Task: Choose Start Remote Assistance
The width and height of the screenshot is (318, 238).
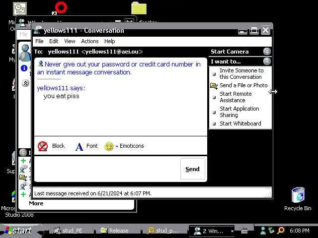Action: pyautogui.click(x=236, y=97)
